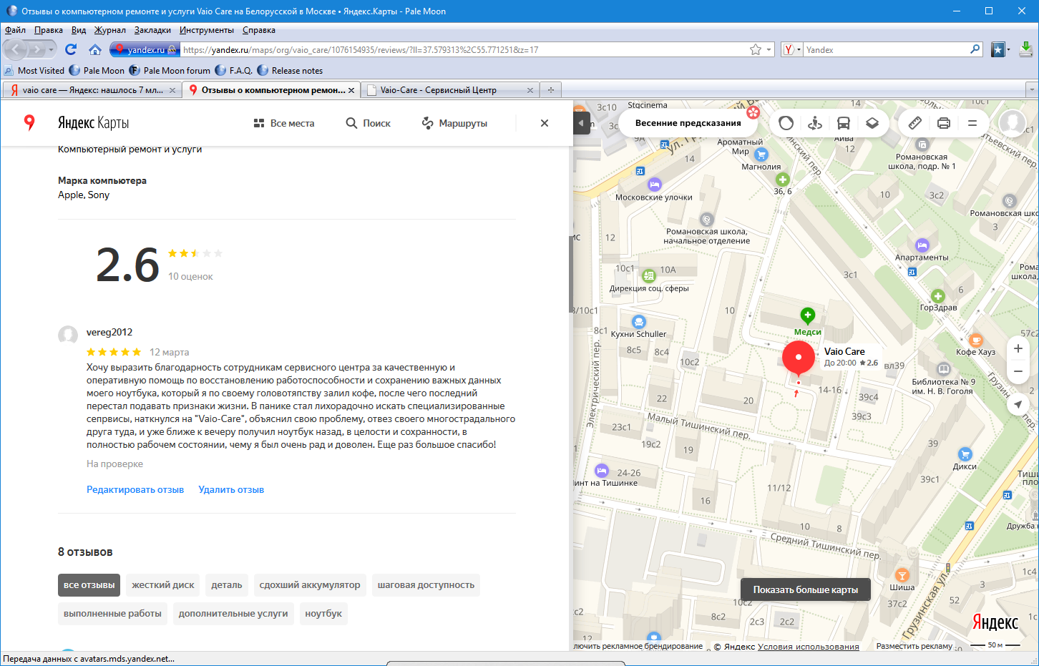Filter reviews by 'шаговая доступность'
This screenshot has width=1039, height=666.
(x=426, y=585)
